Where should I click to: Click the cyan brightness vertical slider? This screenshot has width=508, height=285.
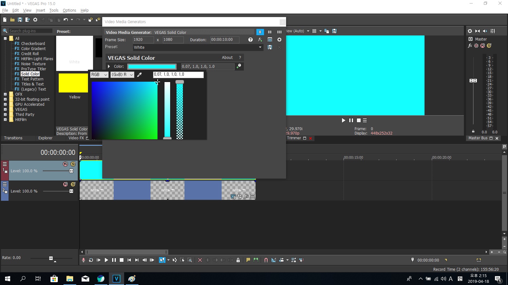(x=167, y=110)
